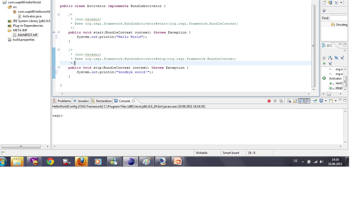Image resolution: width=354 pixels, height=199 pixels.
Task: Select the src folder in Package Explorer
Action: click(x=12, y=7)
